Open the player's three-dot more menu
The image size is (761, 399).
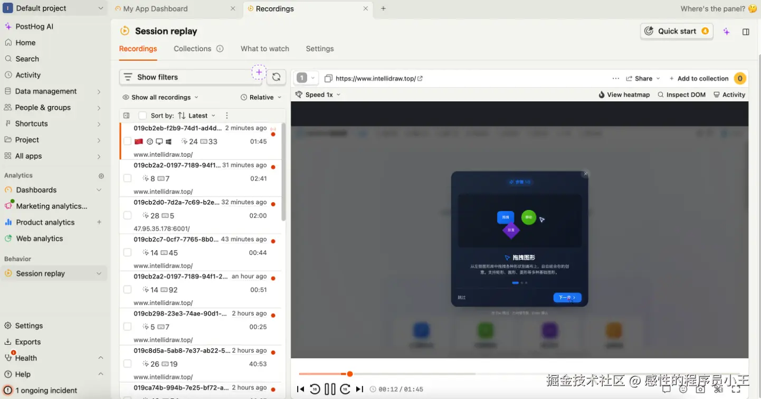(616, 79)
